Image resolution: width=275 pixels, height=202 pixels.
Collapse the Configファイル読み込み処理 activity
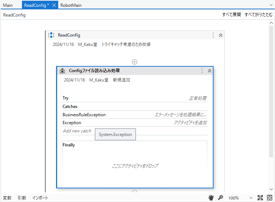(x=210, y=71)
